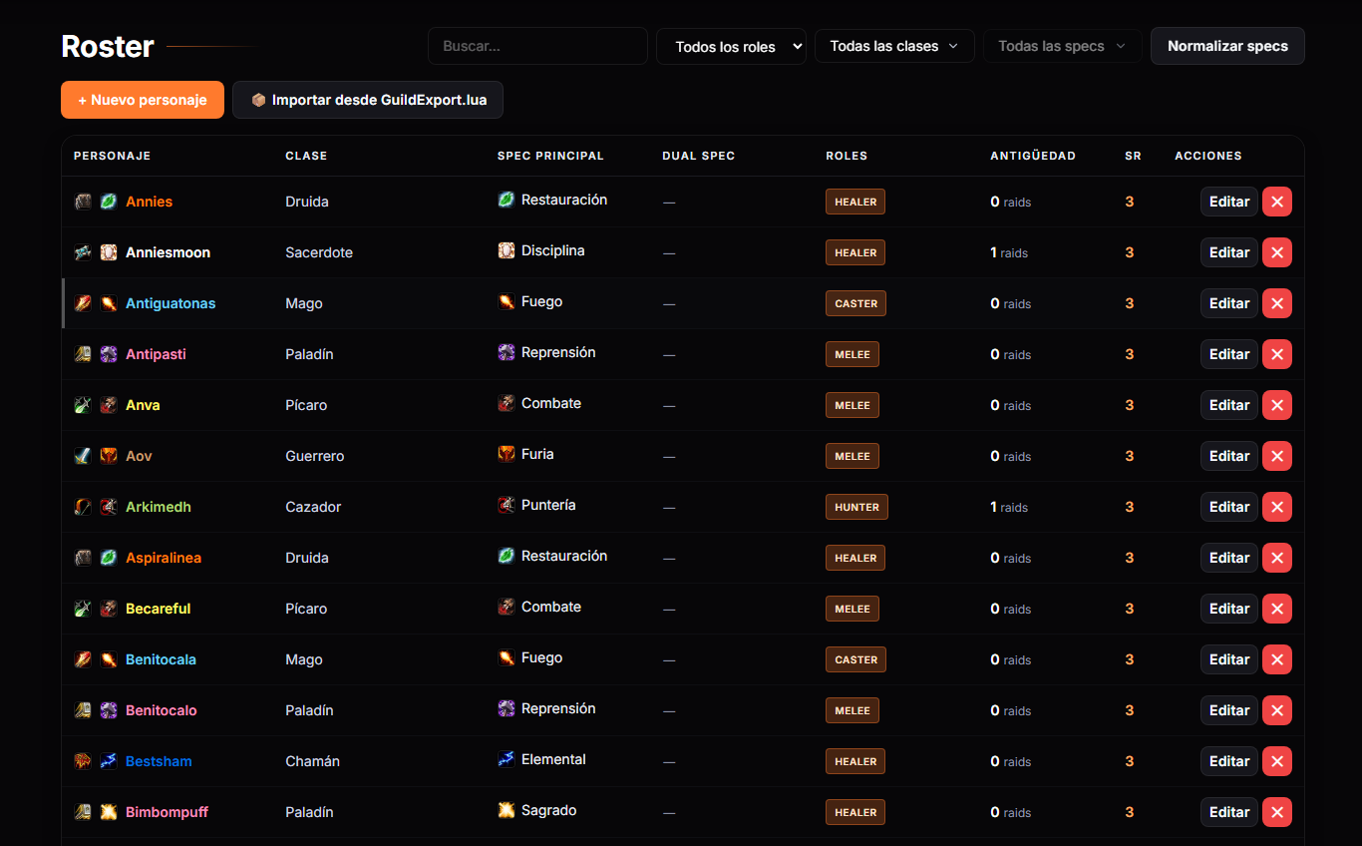
Task: Edit the Annies character
Action: tap(1229, 202)
